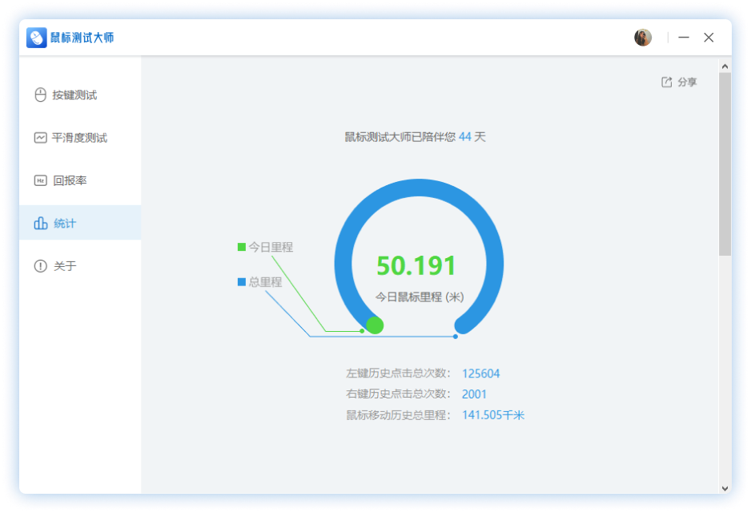This screenshot has height=513, width=751.
Task: Click the 分享 share icon
Action: (x=666, y=82)
